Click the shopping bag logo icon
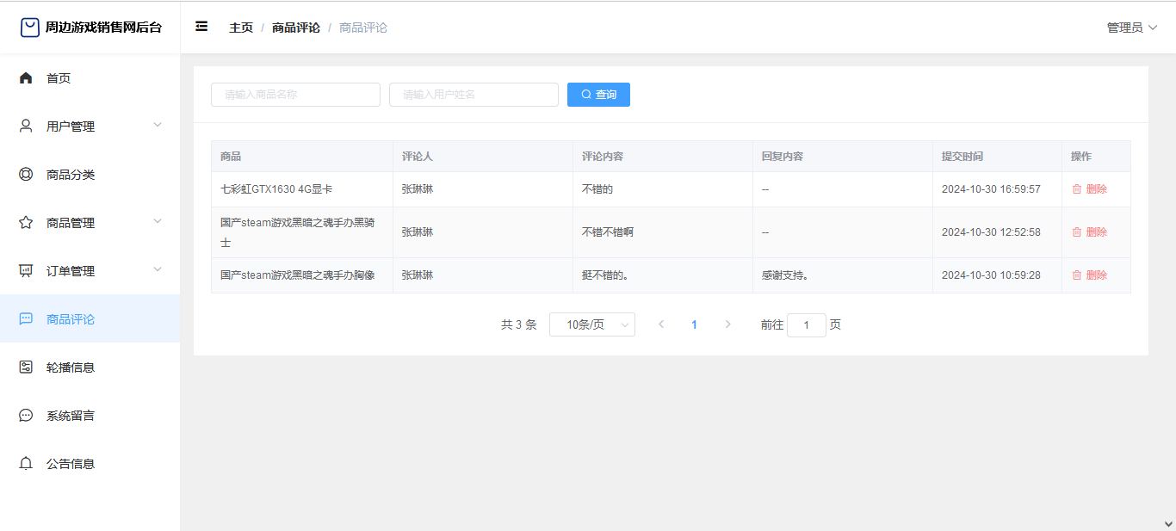The width and height of the screenshot is (1176, 531). click(x=30, y=28)
